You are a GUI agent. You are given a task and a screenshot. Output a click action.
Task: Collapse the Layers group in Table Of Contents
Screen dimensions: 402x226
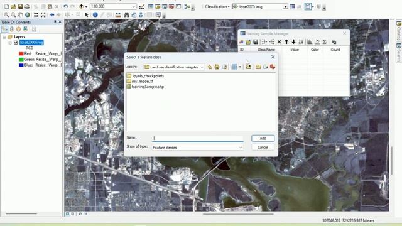4,37
